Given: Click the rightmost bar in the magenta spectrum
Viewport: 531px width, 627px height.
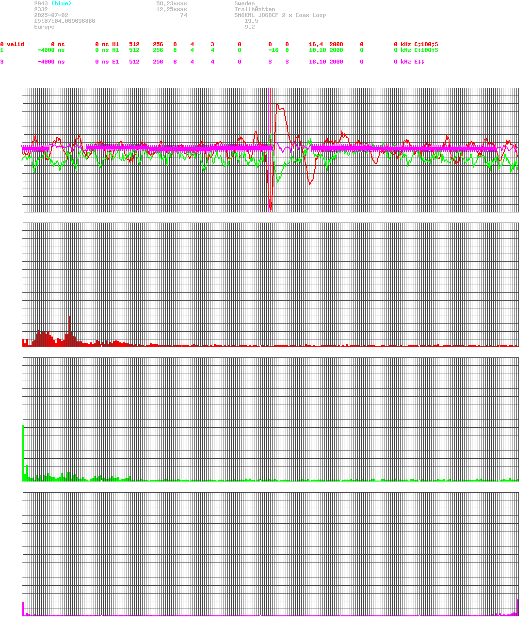Looking at the screenshot, I should 517,608.
